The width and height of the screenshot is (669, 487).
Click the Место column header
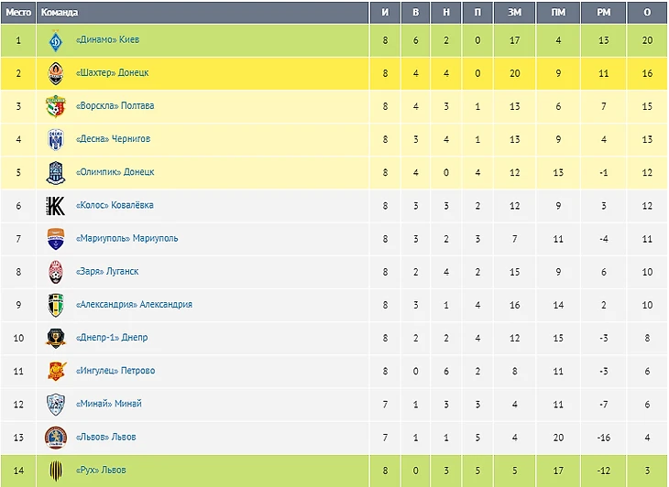(x=18, y=12)
